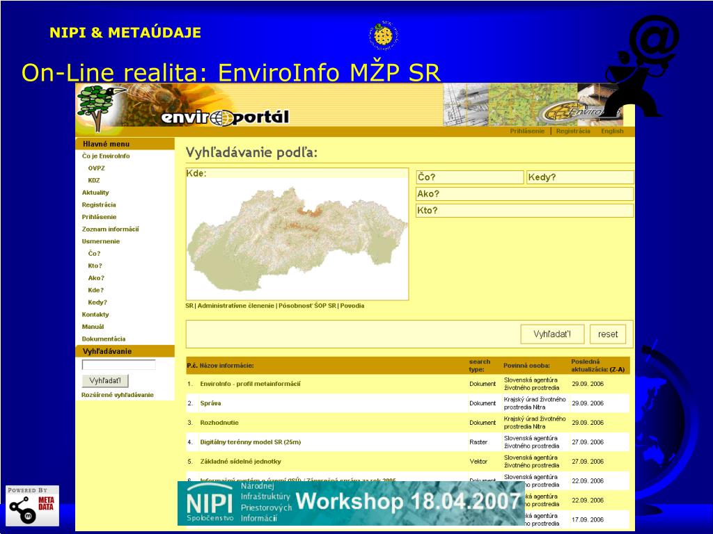Sort by Povinná osoba column header
The height and width of the screenshot is (534, 713).
(526, 366)
